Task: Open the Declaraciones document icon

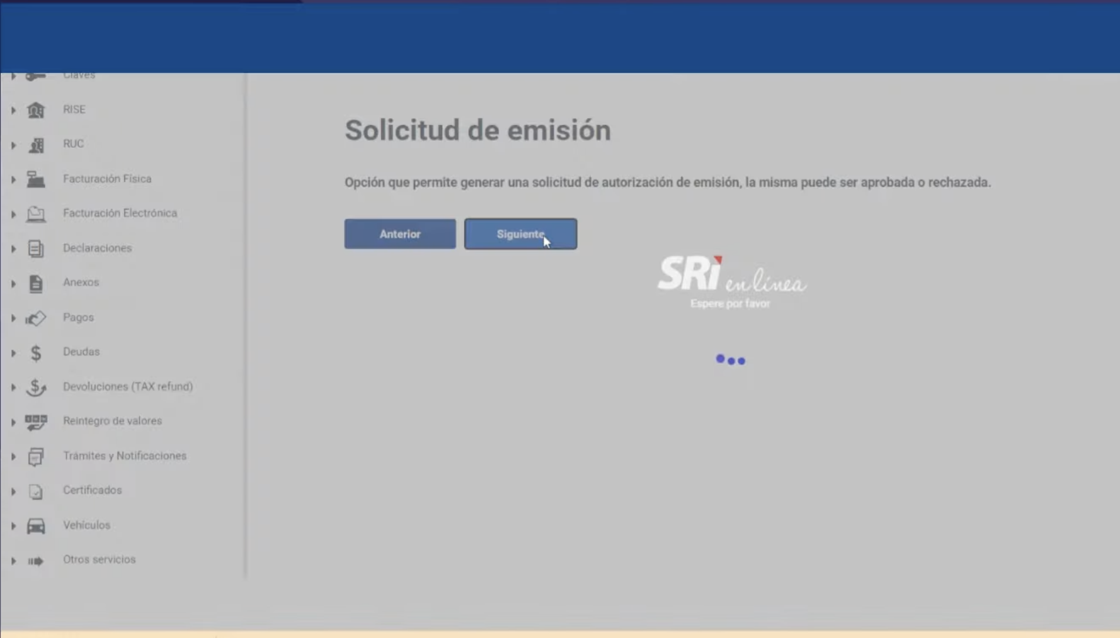Action: tap(36, 248)
